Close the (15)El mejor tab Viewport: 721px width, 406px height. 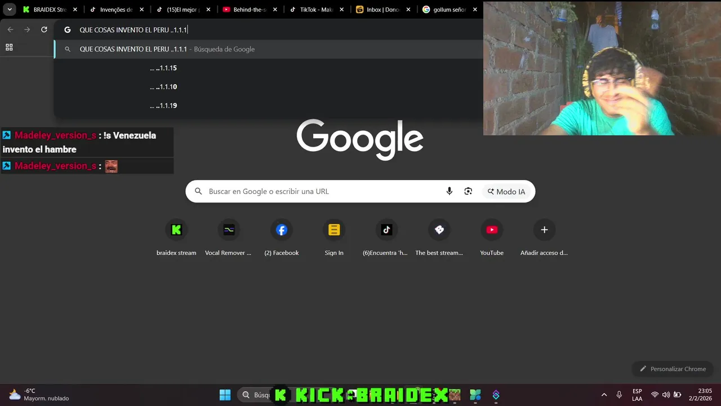pos(208,10)
